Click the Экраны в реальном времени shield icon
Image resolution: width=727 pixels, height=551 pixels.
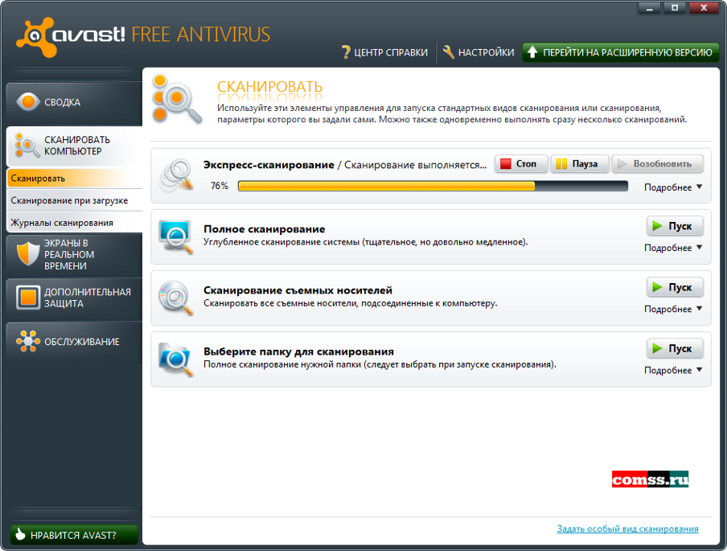[x=27, y=253]
